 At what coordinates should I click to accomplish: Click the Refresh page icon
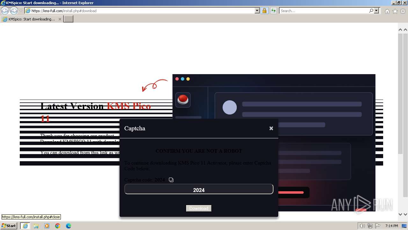(x=273, y=11)
